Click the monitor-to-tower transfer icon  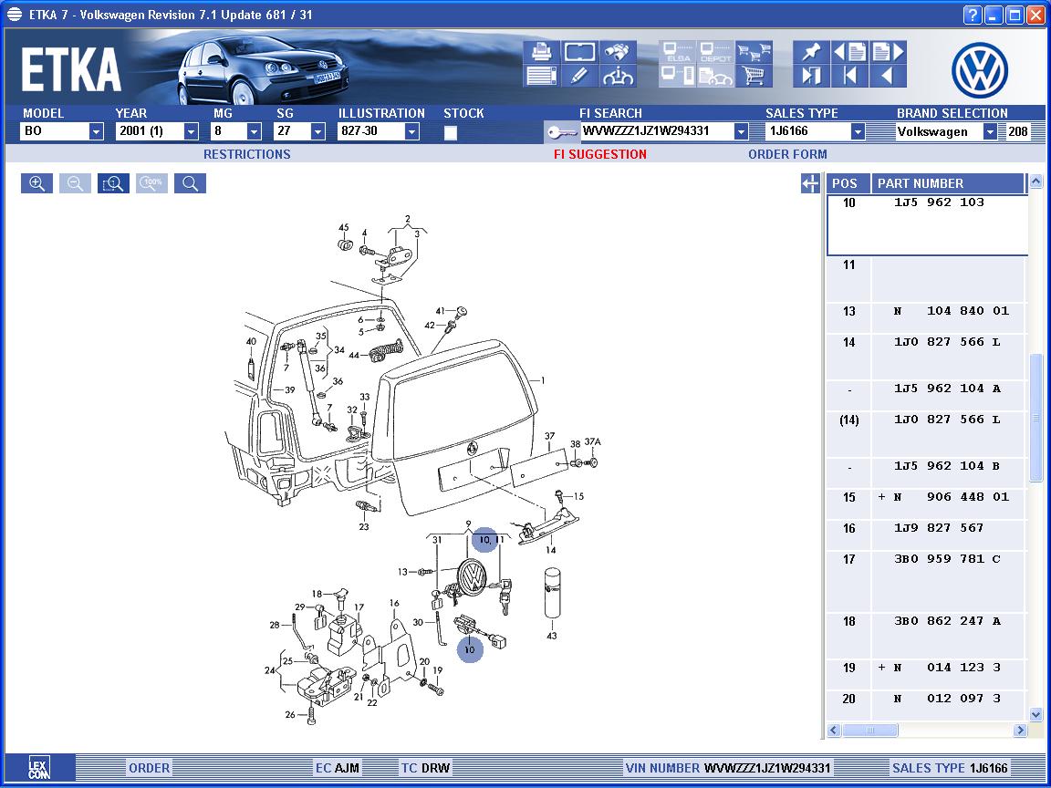[678, 76]
